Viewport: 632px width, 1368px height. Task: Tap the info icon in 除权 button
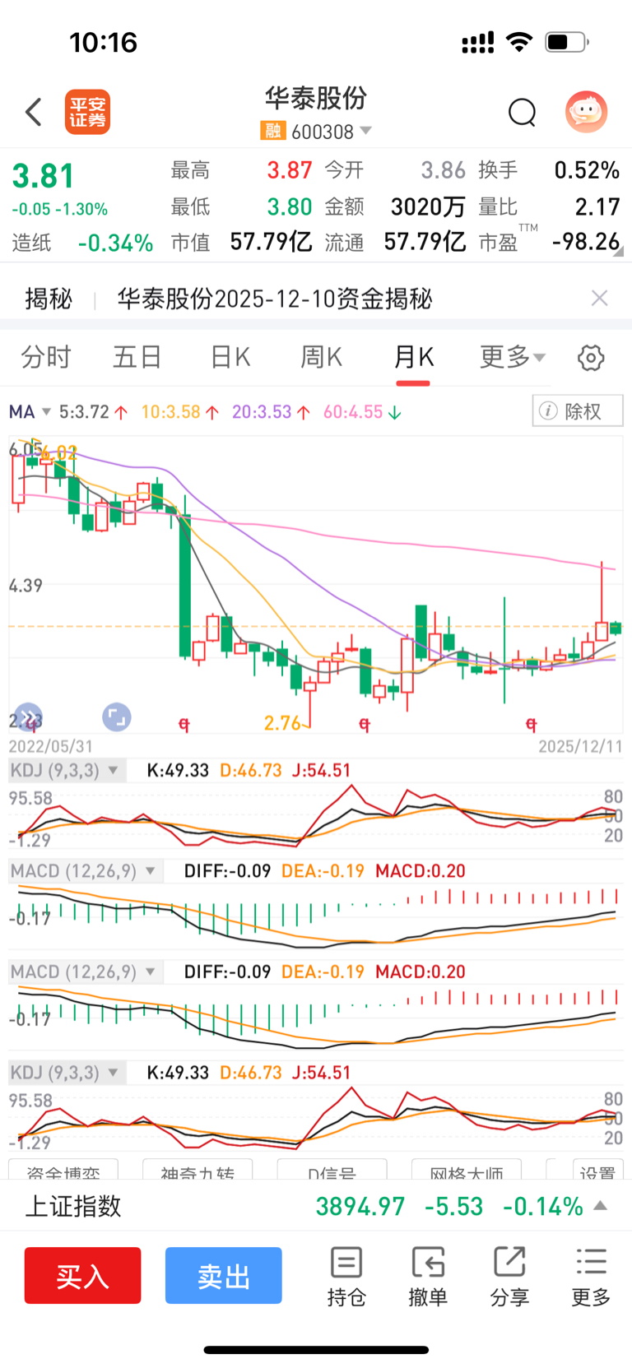(x=547, y=410)
